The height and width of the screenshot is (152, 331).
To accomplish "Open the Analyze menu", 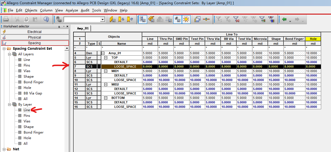I will 72,10.
